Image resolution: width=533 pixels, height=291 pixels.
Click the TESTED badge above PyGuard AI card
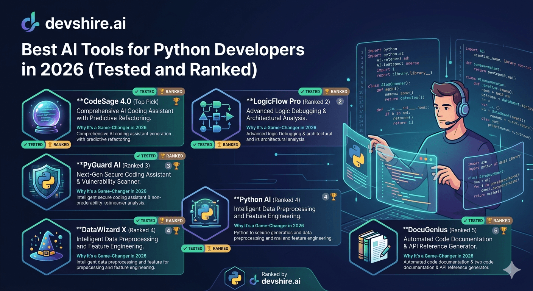[146, 156]
